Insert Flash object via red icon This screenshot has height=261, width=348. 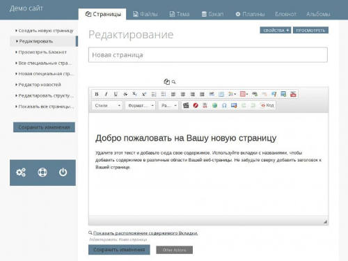coord(196,106)
